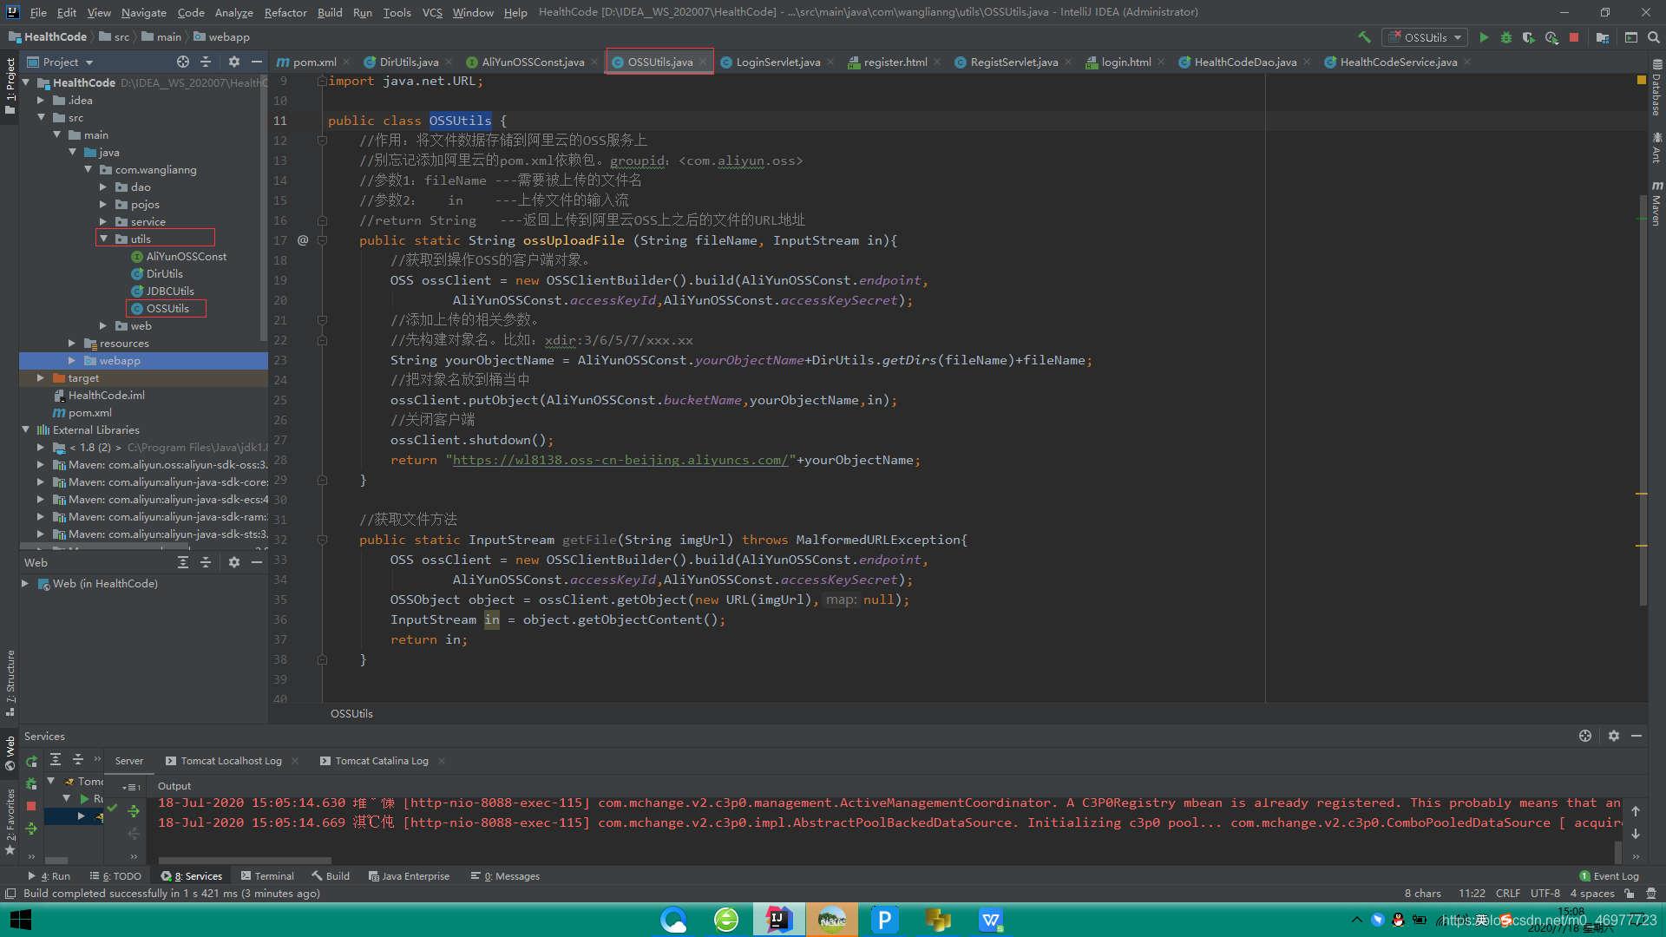Close the pom.xml editor tab

[x=346, y=62]
